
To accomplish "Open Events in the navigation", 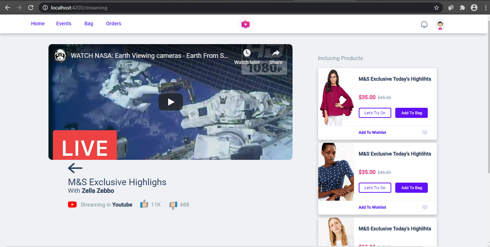I will pos(64,24).
